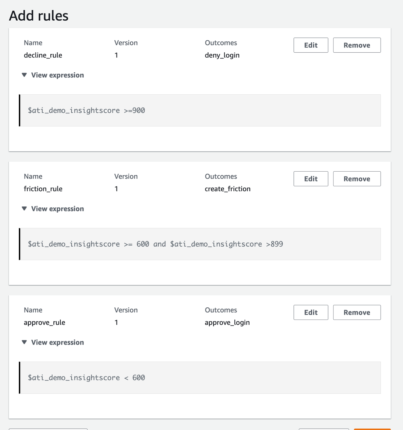Image resolution: width=403 pixels, height=430 pixels.
Task: Click the create_friction outcome value
Action: tap(228, 189)
